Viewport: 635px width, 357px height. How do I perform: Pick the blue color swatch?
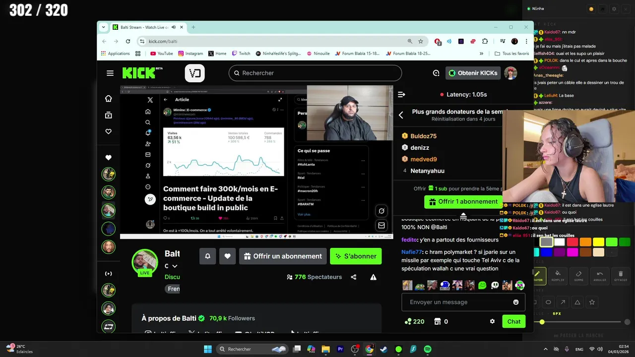pyautogui.click(x=546, y=252)
